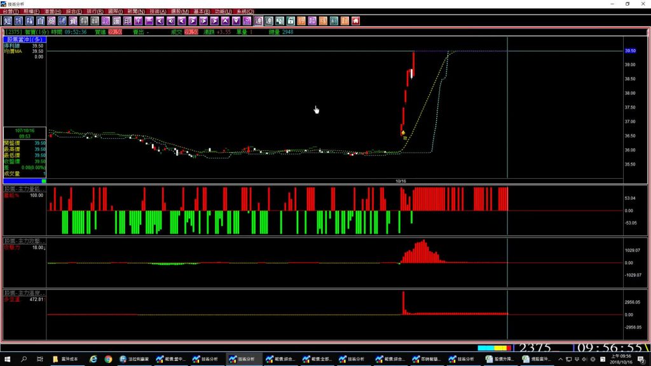Open the 系統(O) menu

coord(245,11)
